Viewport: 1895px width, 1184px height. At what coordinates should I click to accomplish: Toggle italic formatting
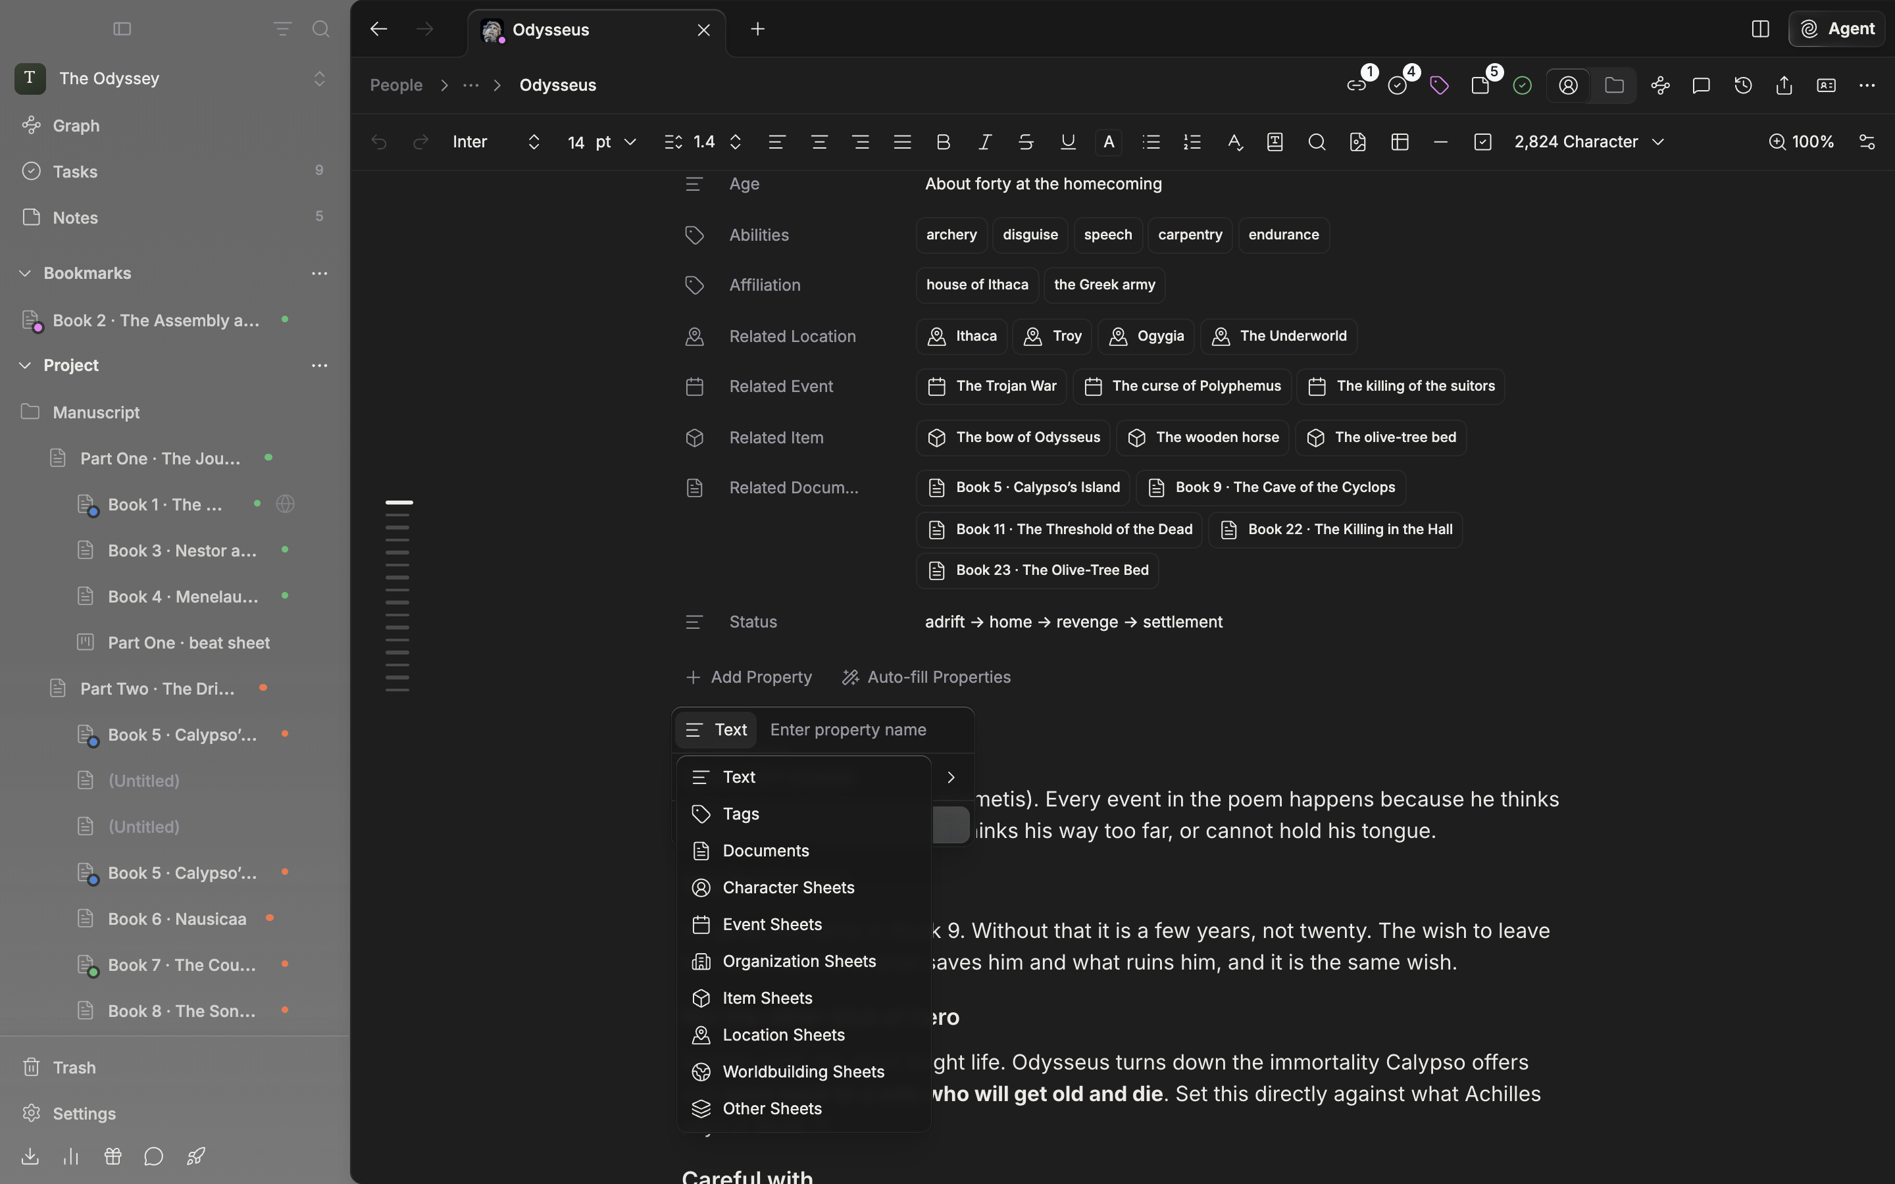(985, 141)
